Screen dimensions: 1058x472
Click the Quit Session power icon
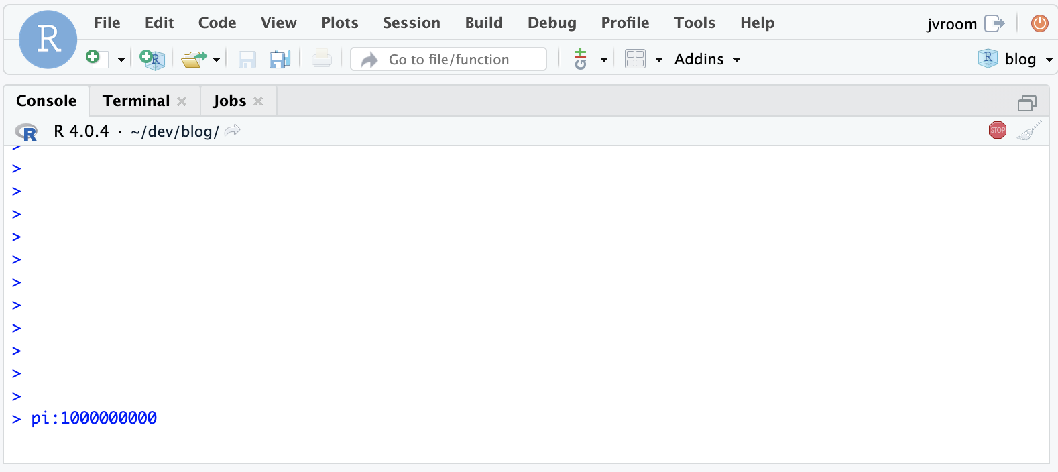coord(1039,23)
